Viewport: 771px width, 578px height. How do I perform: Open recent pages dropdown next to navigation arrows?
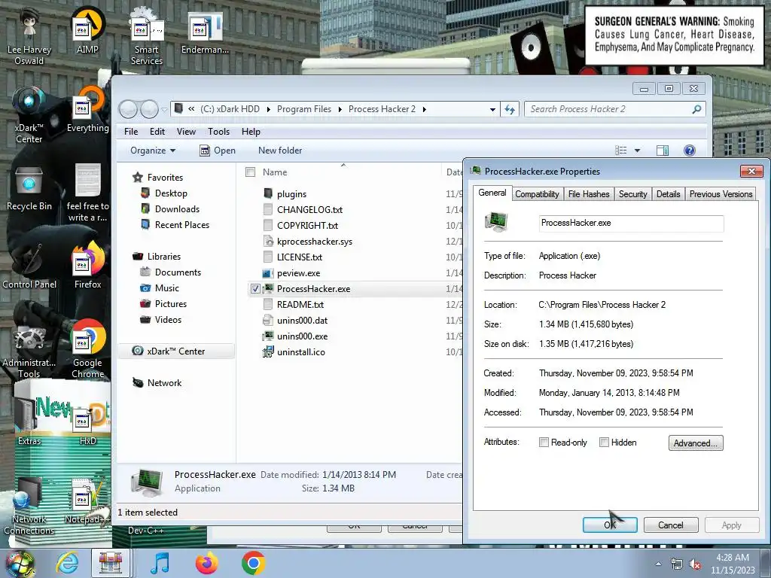point(164,110)
